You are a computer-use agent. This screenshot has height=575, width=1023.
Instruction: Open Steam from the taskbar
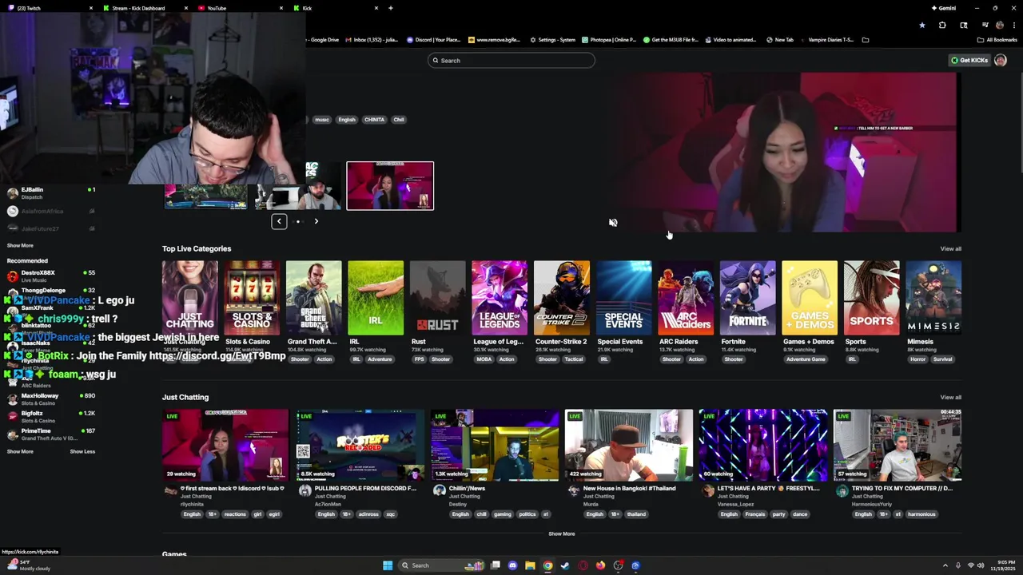tap(565, 565)
